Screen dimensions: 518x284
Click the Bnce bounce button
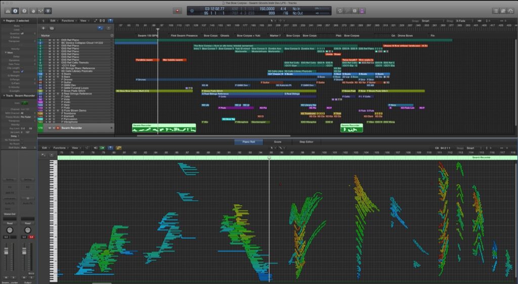click(x=31, y=273)
